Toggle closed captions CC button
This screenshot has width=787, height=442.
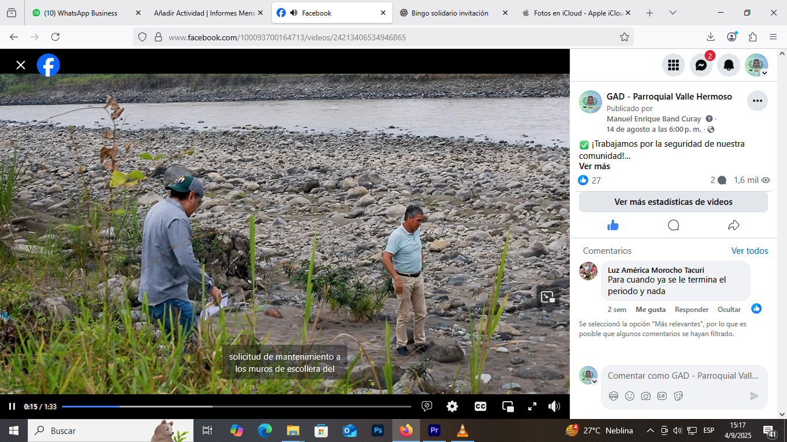click(x=480, y=406)
